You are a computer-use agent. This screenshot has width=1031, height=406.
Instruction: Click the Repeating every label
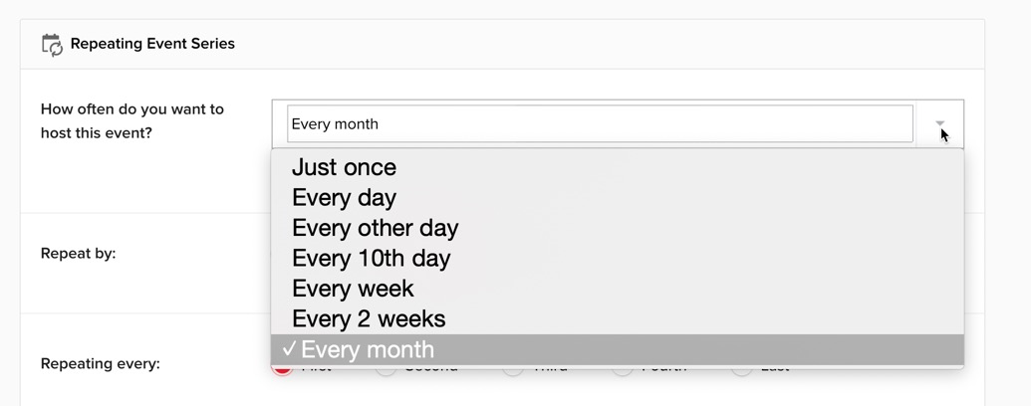101,364
